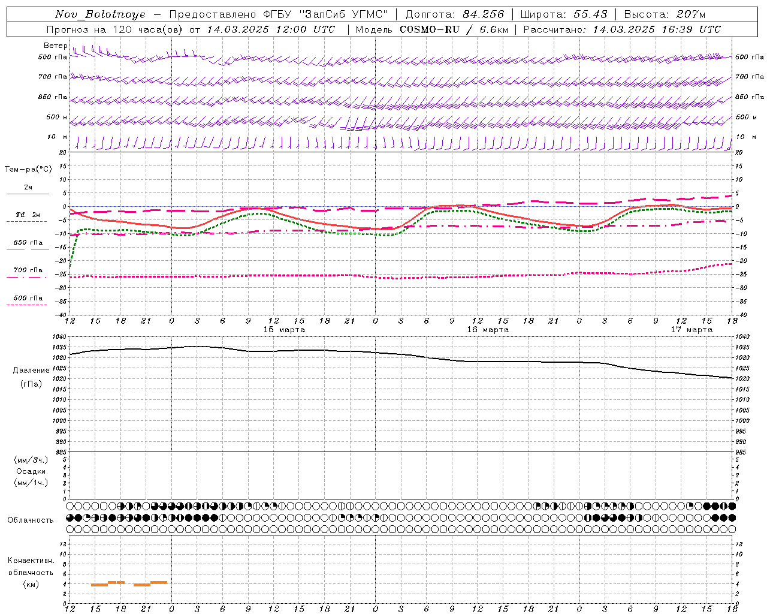Click 15 on the right temperature axis
The image size is (767, 614).
pyautogui.click(x=739, y=166)
